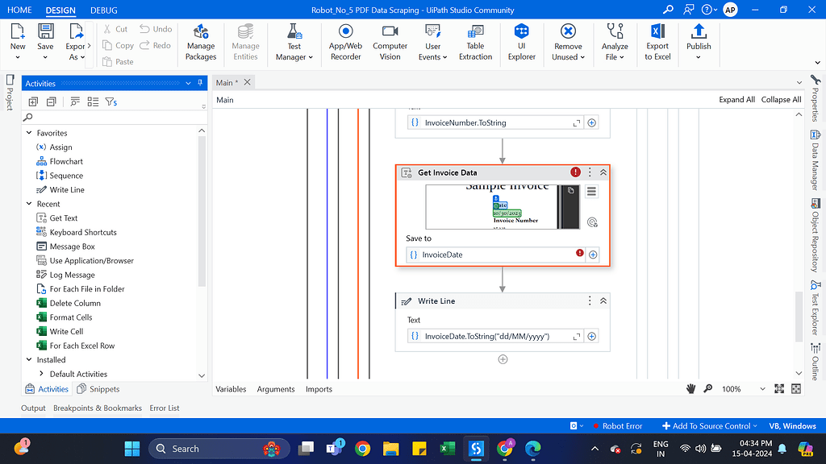Viewport: 826px width, 464px height.
Task: Click the Expand All link
Action: tap(736, 99)
